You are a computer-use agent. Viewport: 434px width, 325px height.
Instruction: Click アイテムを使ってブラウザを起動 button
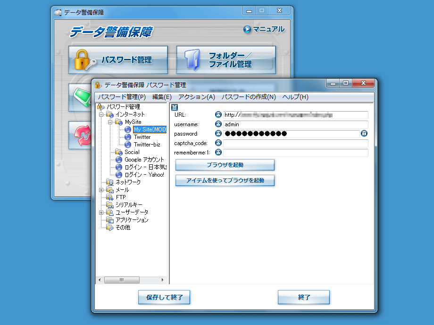[x=225, y=180]
